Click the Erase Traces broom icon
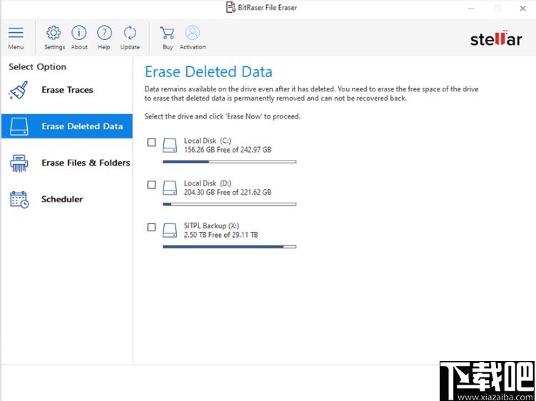This screenshot has width=536, height=401. coord(19,90)
